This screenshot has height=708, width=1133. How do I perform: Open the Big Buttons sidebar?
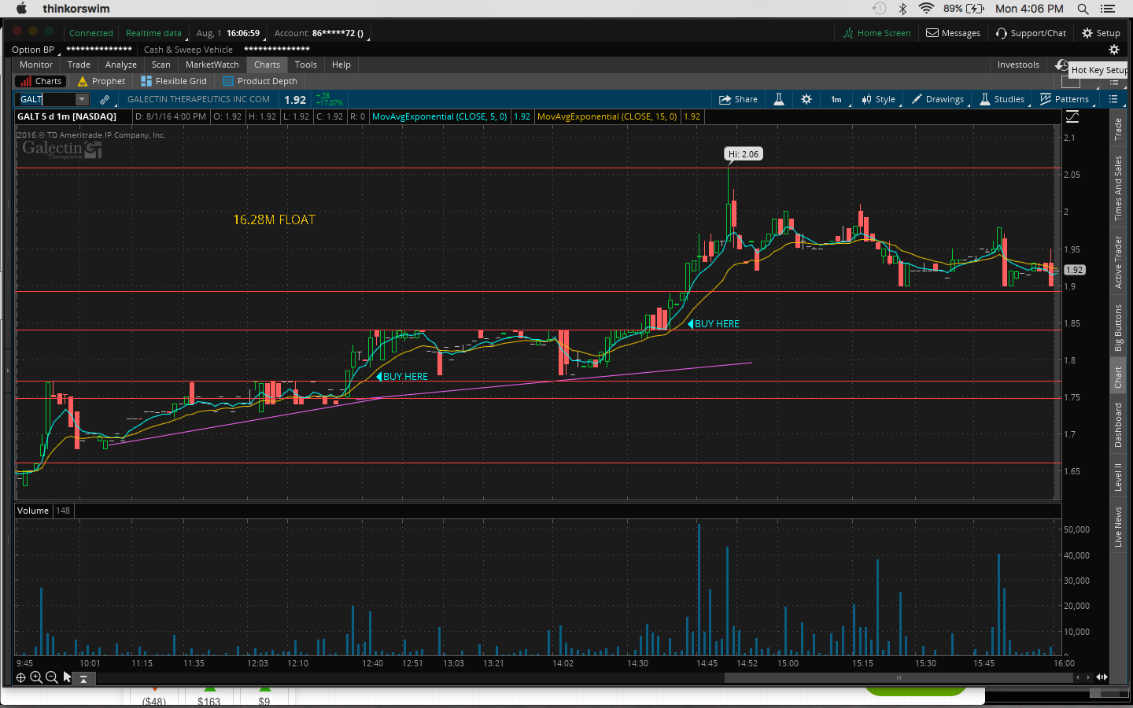[x=1118, y=328]
